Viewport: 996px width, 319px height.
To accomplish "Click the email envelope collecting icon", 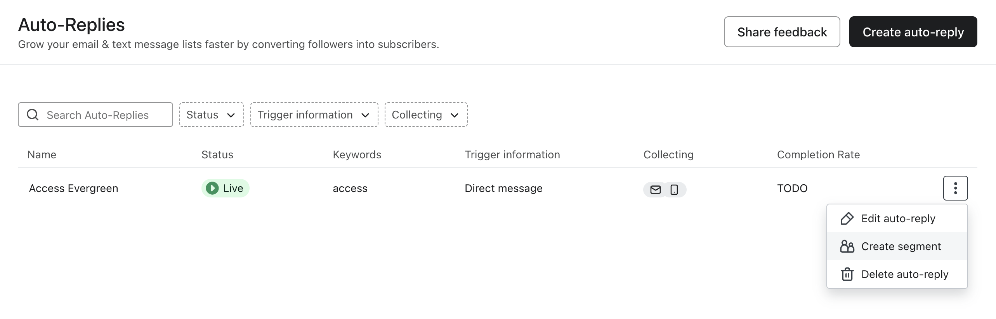I will tap(655, 190).
